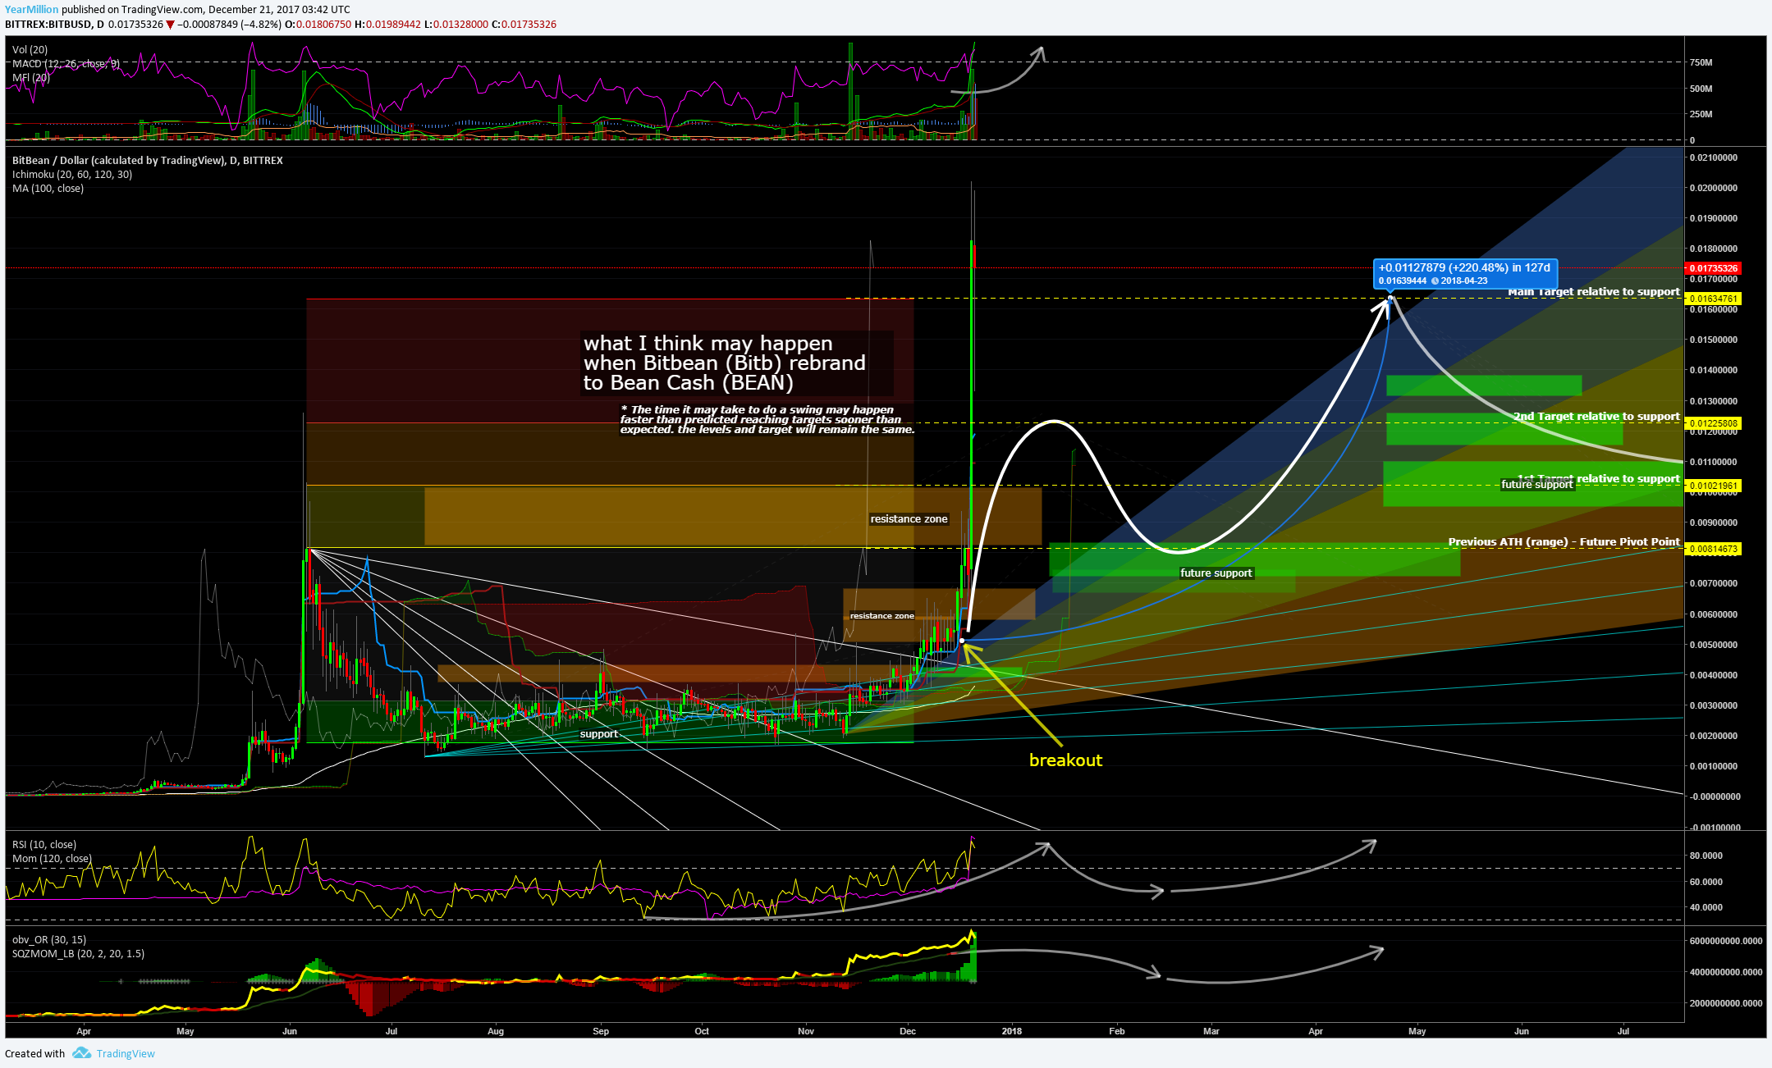Click the yellow 0.00814673 price tag

(1713, 549)
